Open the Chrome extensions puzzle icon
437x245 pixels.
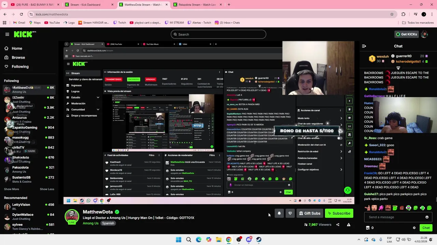[404, 14]
